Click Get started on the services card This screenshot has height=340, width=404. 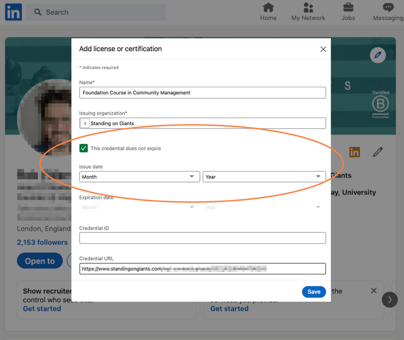tap(229, 308)
